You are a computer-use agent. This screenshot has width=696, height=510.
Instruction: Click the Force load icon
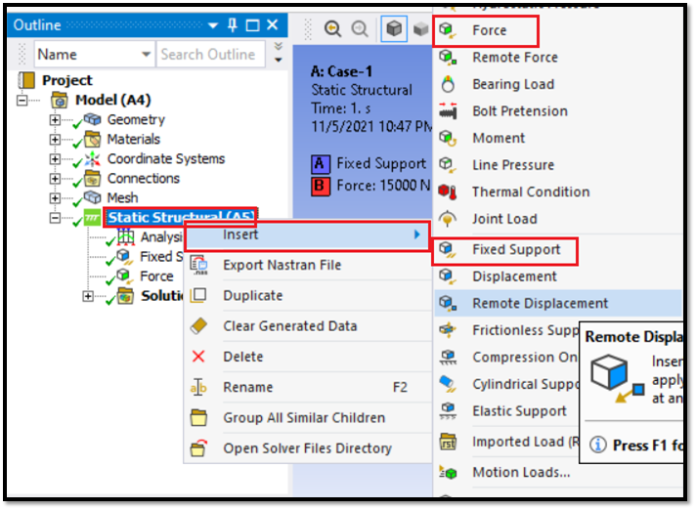[448, 30]
